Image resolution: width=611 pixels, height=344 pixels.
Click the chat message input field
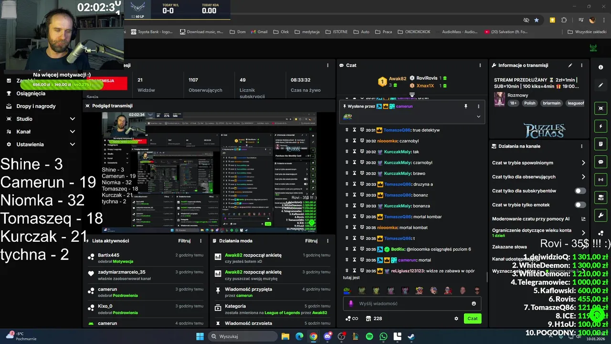click(x=411, y=303)
